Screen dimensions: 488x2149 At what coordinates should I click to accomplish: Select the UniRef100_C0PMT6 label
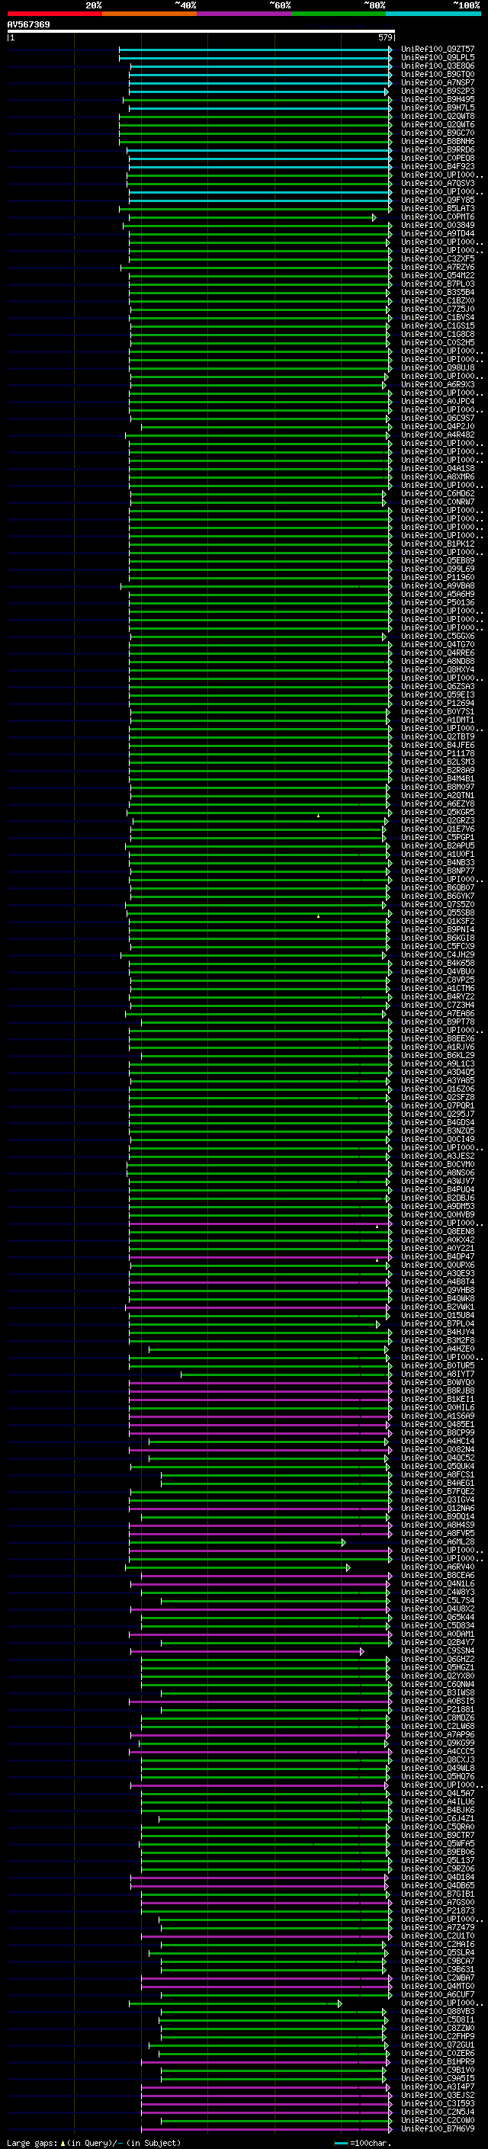tap(438, 217)
